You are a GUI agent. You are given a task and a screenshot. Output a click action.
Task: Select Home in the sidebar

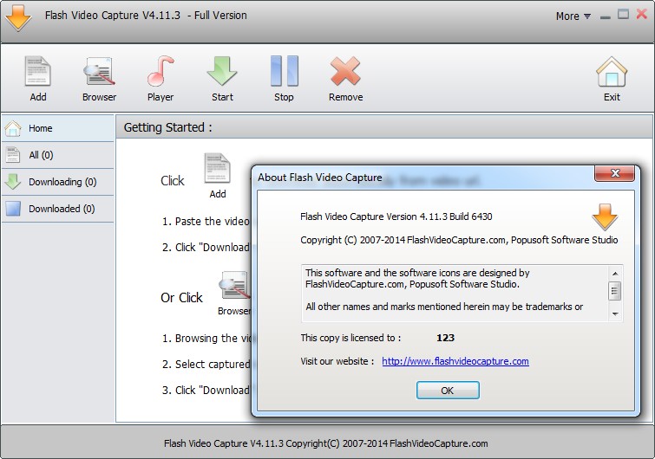click(x=58, y=128)
